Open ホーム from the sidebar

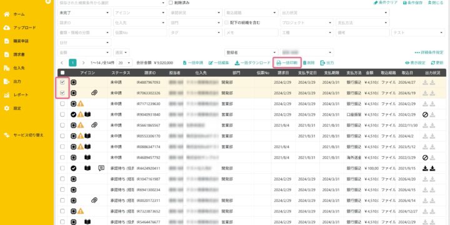coord(19,14)
